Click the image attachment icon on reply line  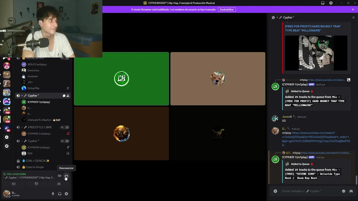tap(348, 80)
